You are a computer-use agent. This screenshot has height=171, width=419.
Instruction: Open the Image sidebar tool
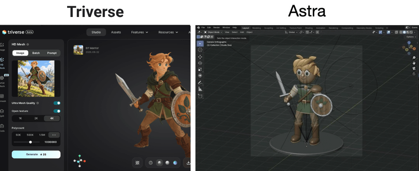click(x=2, y=47)
